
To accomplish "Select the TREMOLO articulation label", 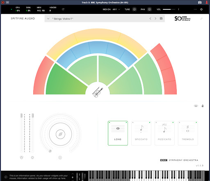I will (x=188, y=139).
